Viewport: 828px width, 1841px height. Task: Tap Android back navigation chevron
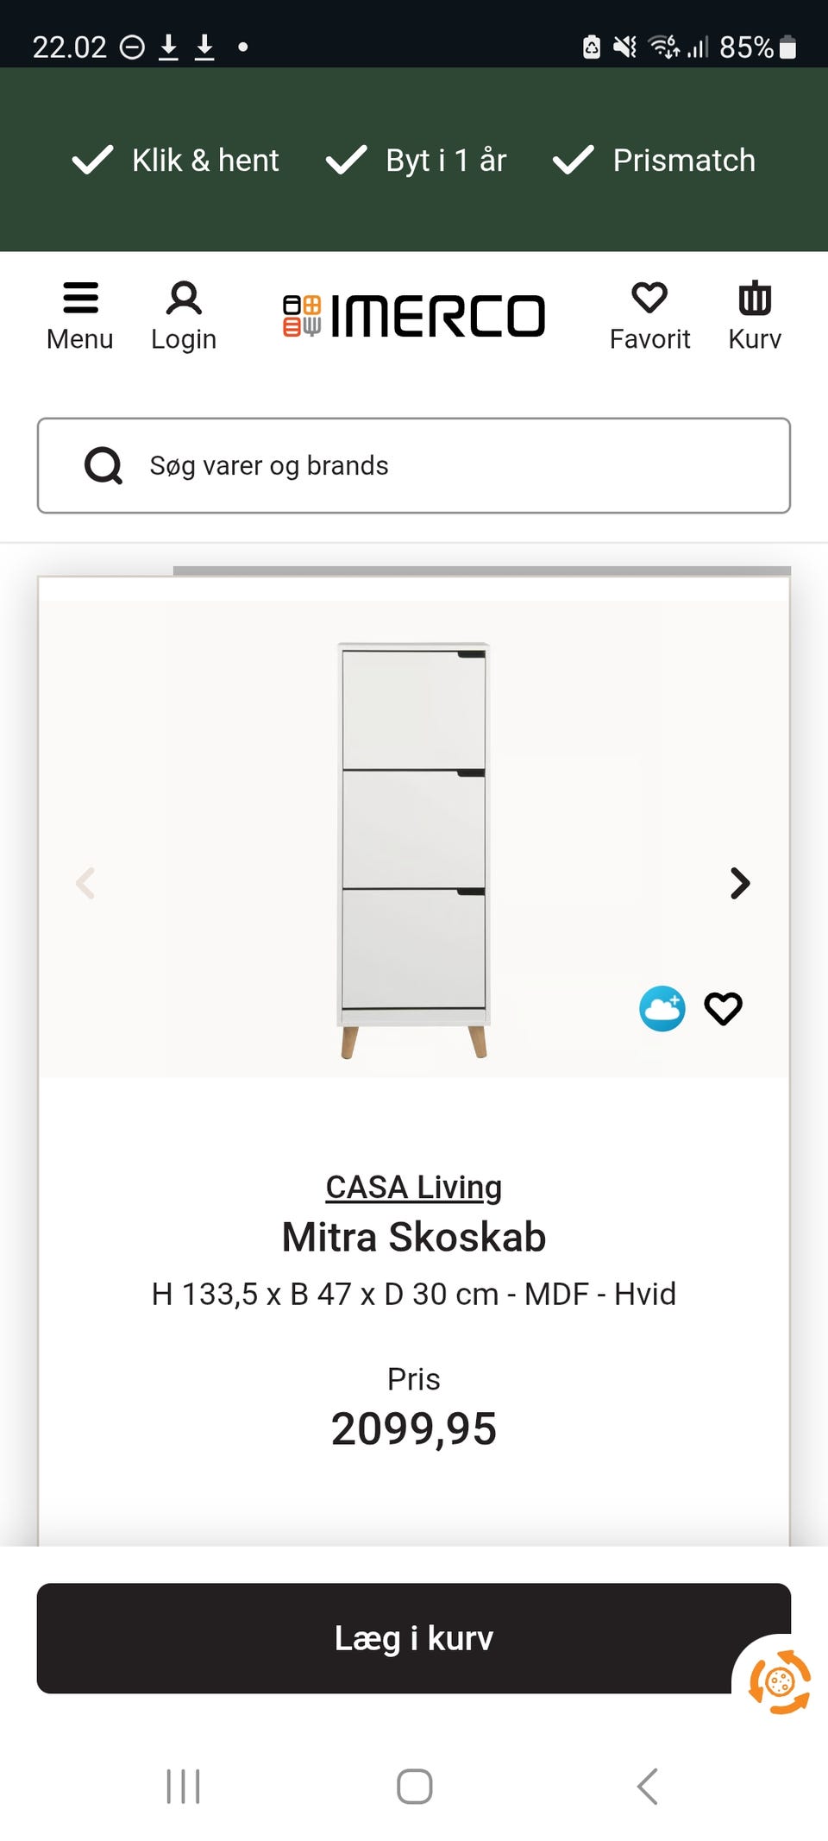click(648, 1786)
